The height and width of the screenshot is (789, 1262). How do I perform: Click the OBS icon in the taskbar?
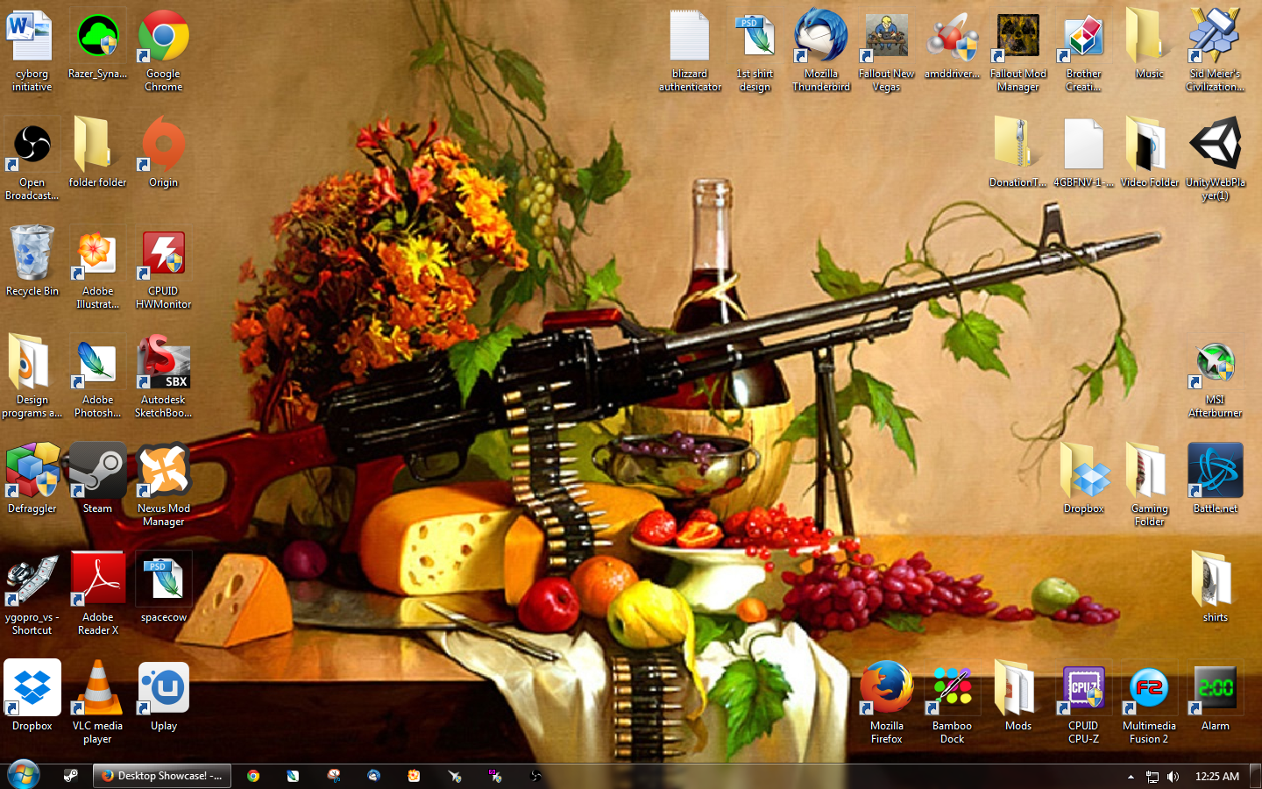[x=535, y=776]
